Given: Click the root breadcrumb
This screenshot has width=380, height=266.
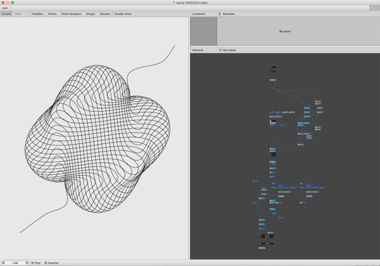Looking at the screenshot, I should tap(5, 8).
